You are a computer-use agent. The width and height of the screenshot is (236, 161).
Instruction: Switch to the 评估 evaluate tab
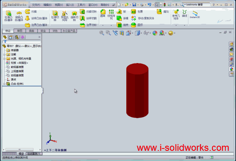coord(55,31)
